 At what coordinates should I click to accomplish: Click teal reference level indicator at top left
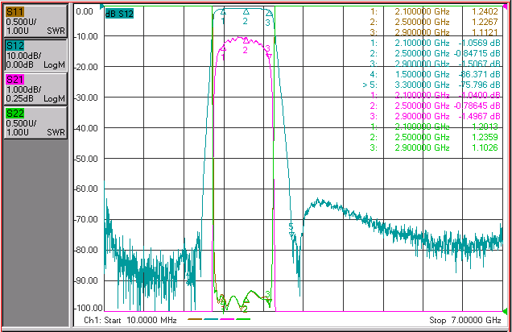(102, 6)
